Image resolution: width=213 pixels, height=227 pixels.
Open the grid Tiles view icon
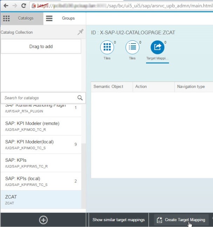tap(107, 47)
